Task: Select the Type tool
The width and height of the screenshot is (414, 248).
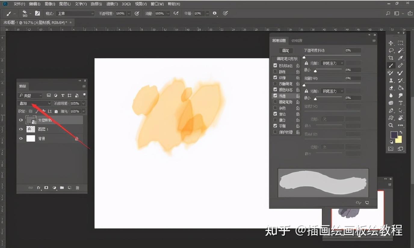Action: (x=401, y=102)
